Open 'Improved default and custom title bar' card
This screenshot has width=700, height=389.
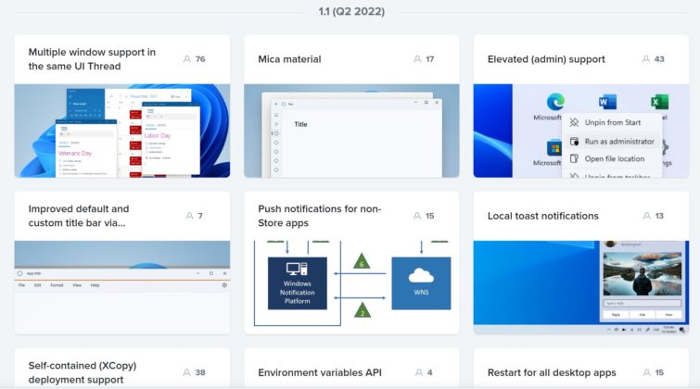[x=79, y=216]
